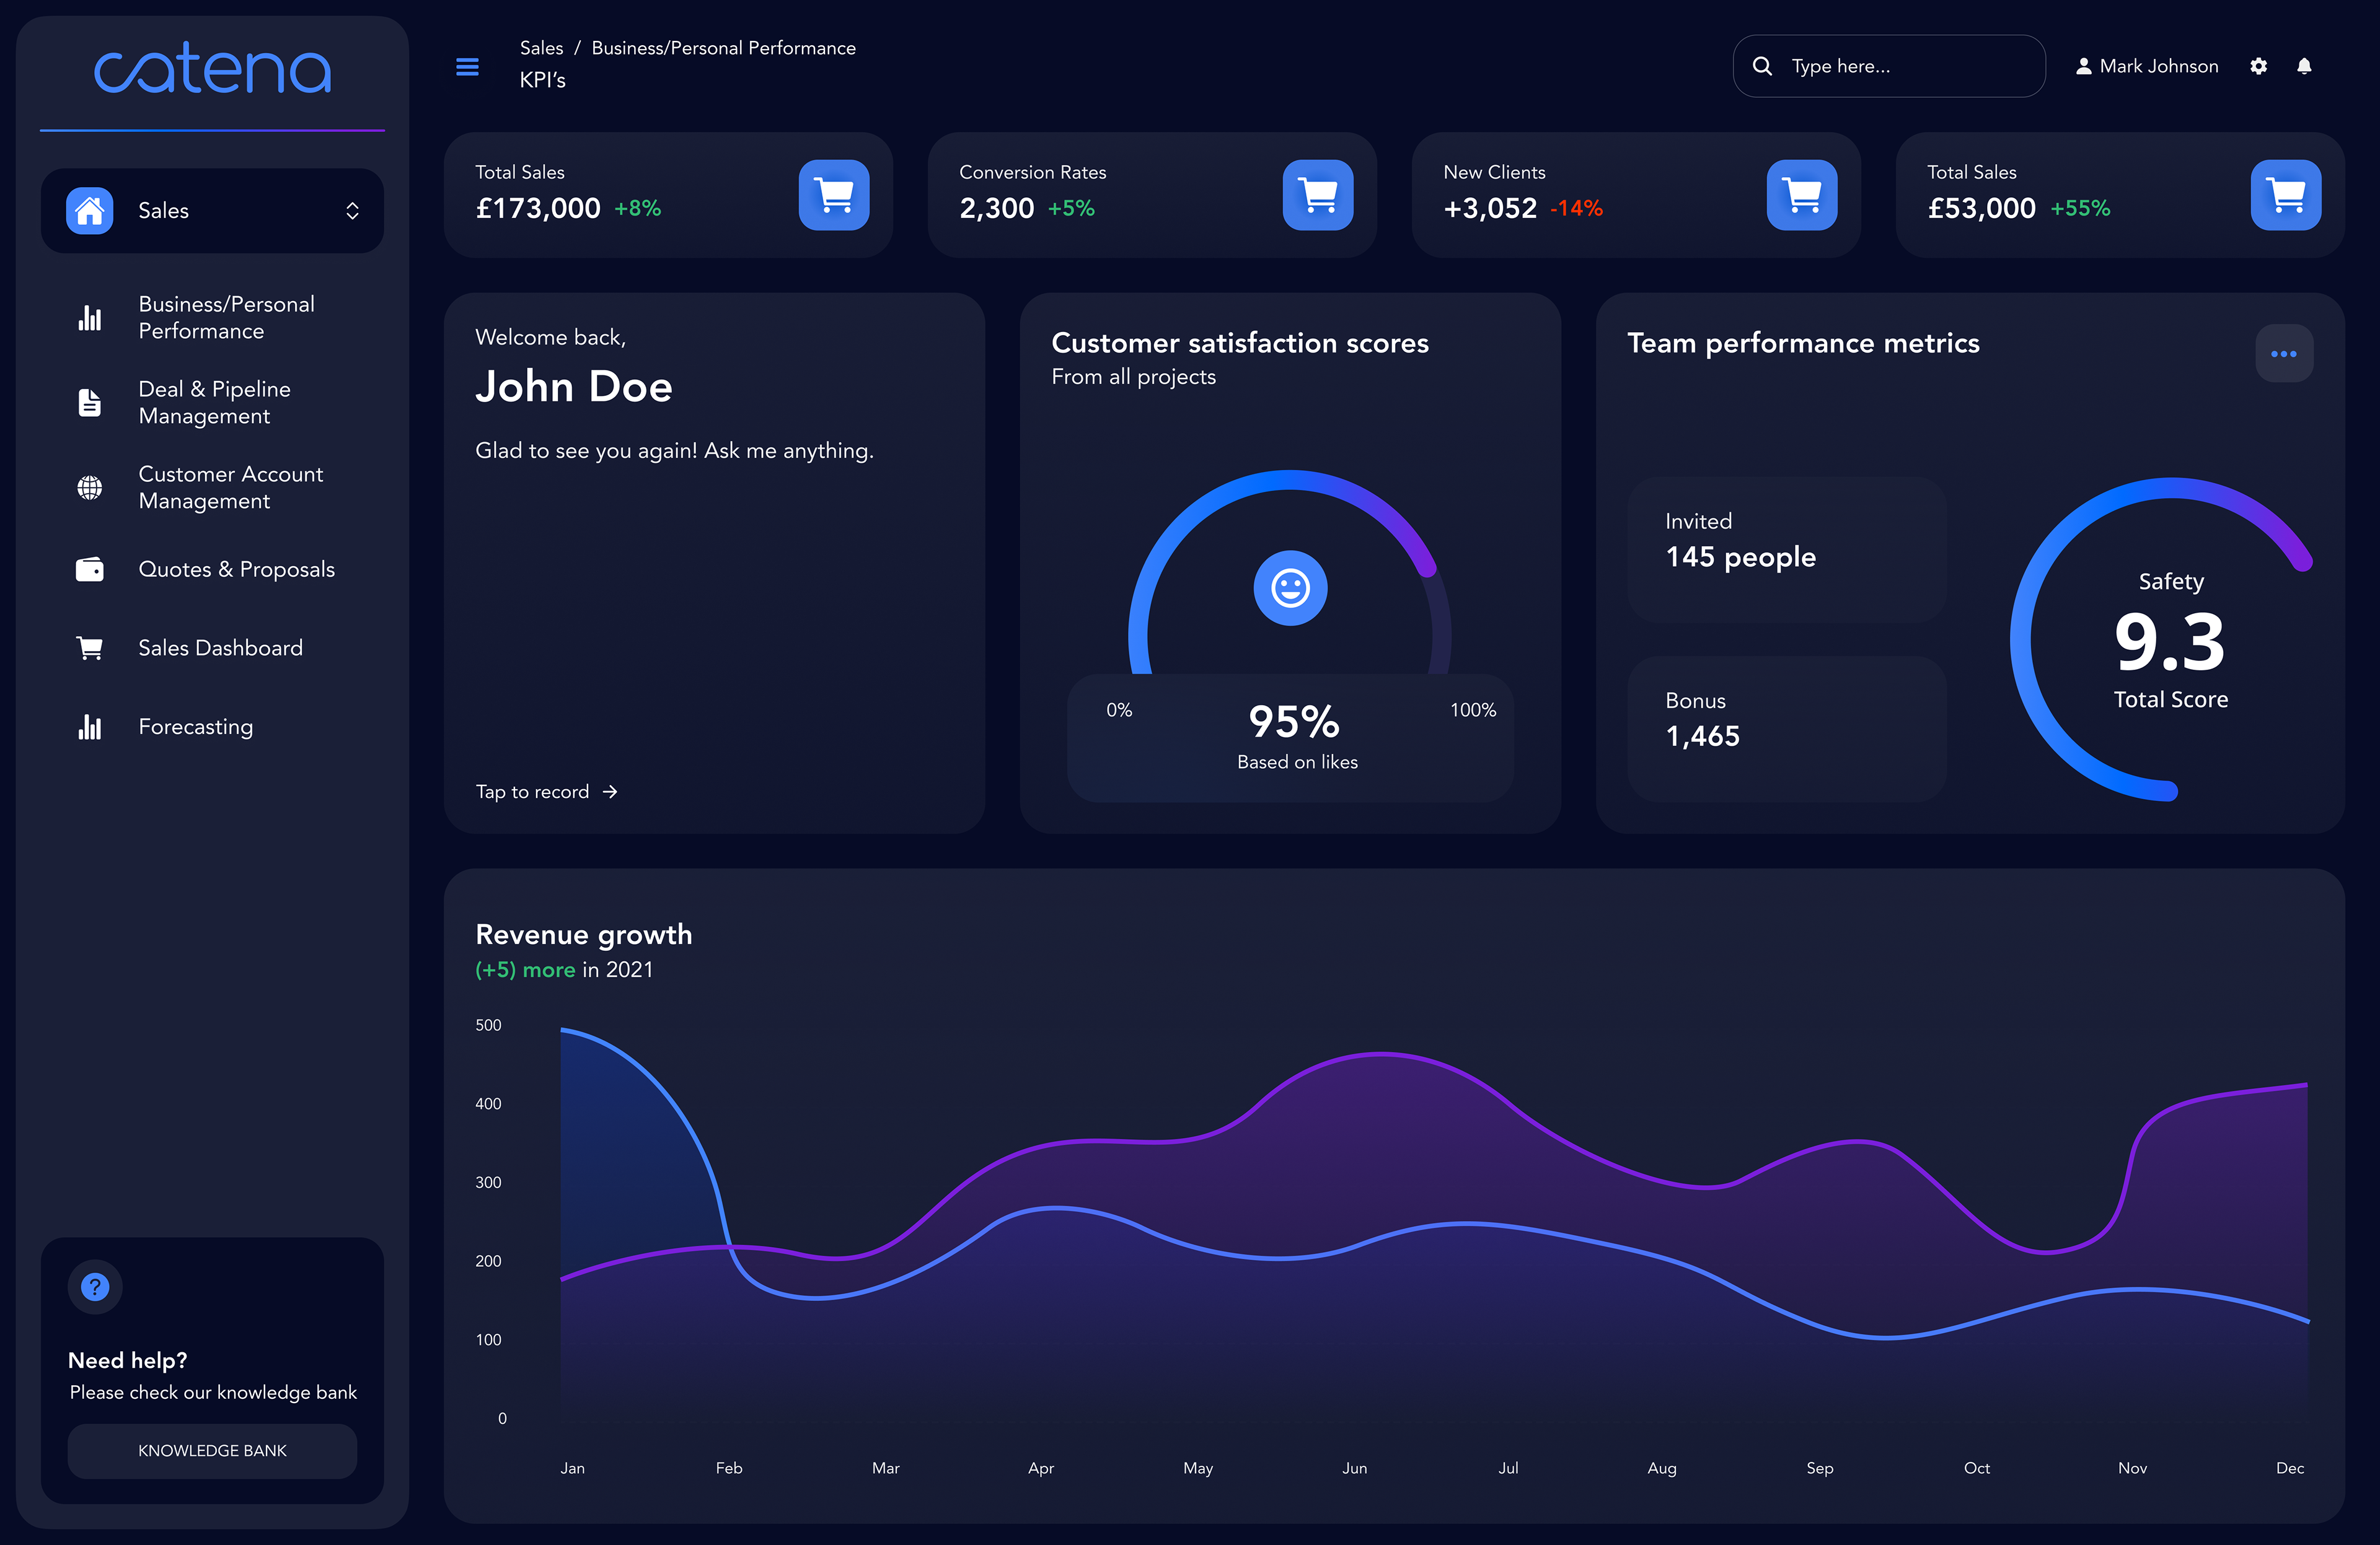2380x1545 pixels.
Task: Select Deal & Pipeline Management menu item
Action: [213, 403]
